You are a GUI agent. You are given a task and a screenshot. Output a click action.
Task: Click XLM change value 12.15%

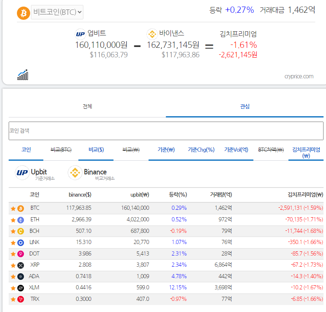pyautogui.click(x=178, y=288)
